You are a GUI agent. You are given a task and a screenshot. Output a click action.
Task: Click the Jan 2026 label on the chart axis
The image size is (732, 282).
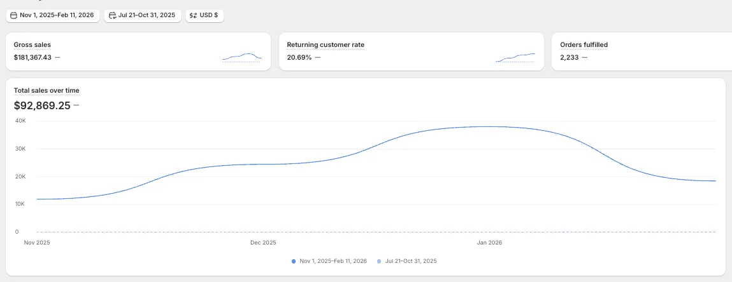[x=489, y=243]
